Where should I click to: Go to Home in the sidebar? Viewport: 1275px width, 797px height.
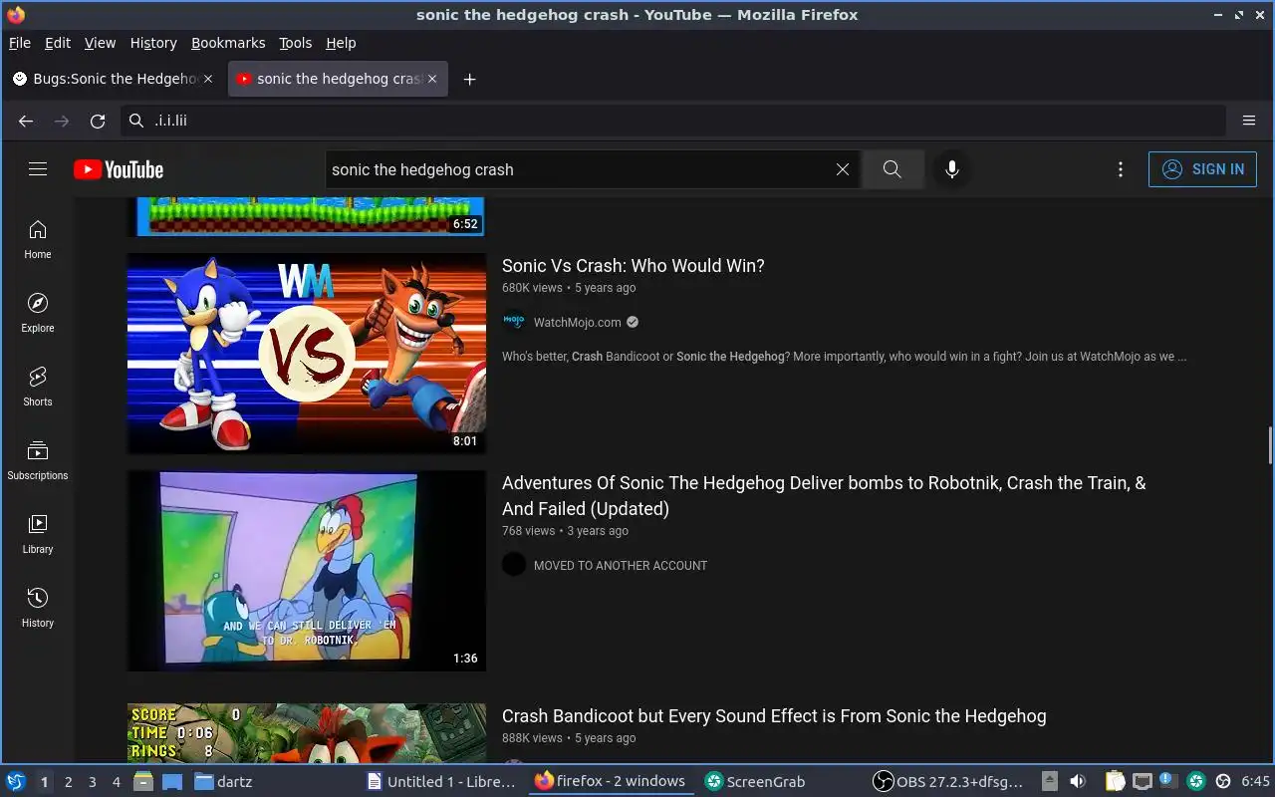click(38, 239)
